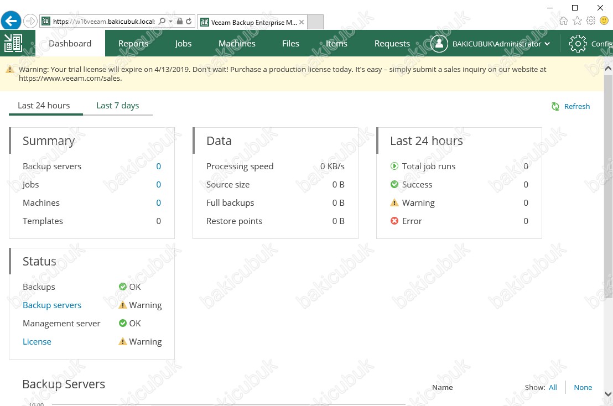The image size is (613, 406).
Task: Click the browser Forward arrow button
Action: pyautogui.click(x=30, y=21)
